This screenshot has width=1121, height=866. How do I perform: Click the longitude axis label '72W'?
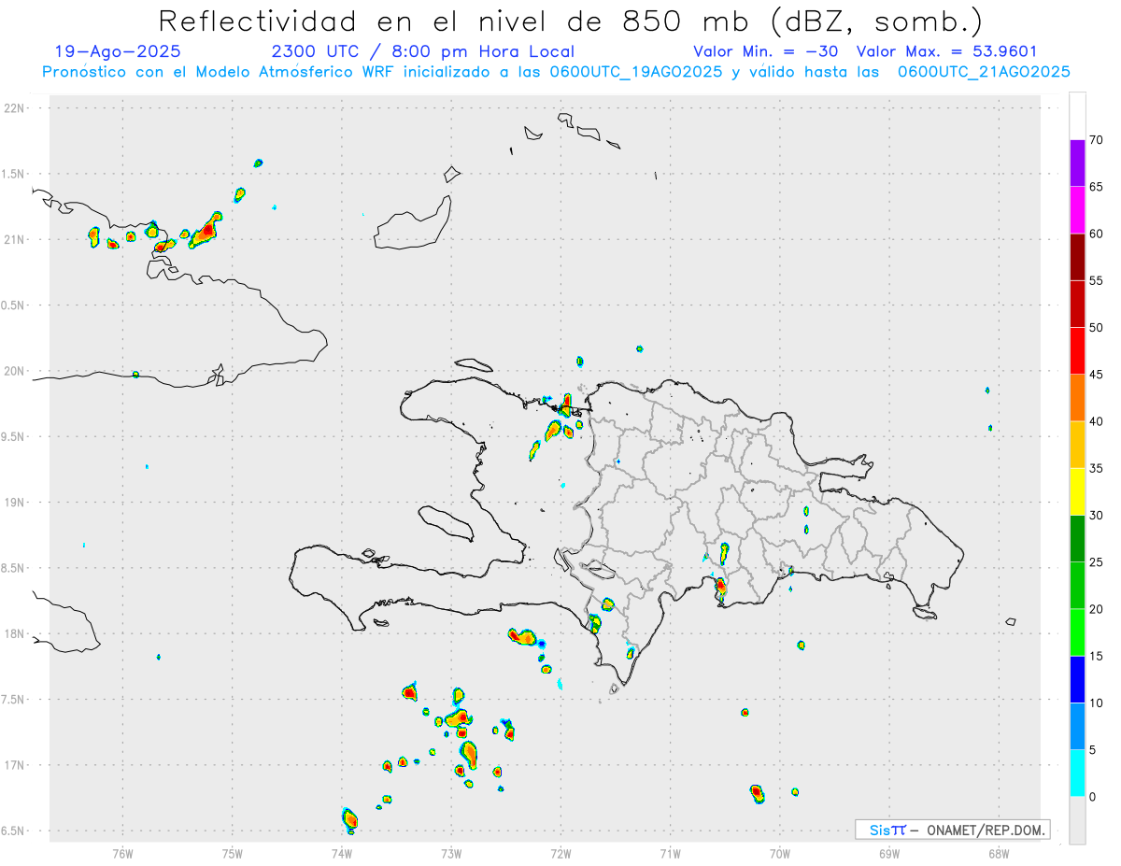tap(560, 853)
